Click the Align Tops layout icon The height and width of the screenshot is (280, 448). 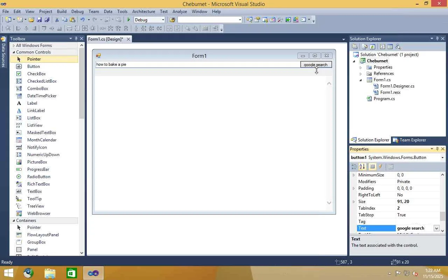44,29
